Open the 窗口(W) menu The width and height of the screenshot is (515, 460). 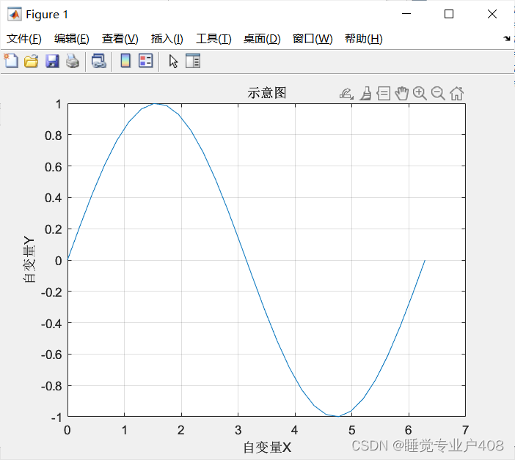pos(313,39)
